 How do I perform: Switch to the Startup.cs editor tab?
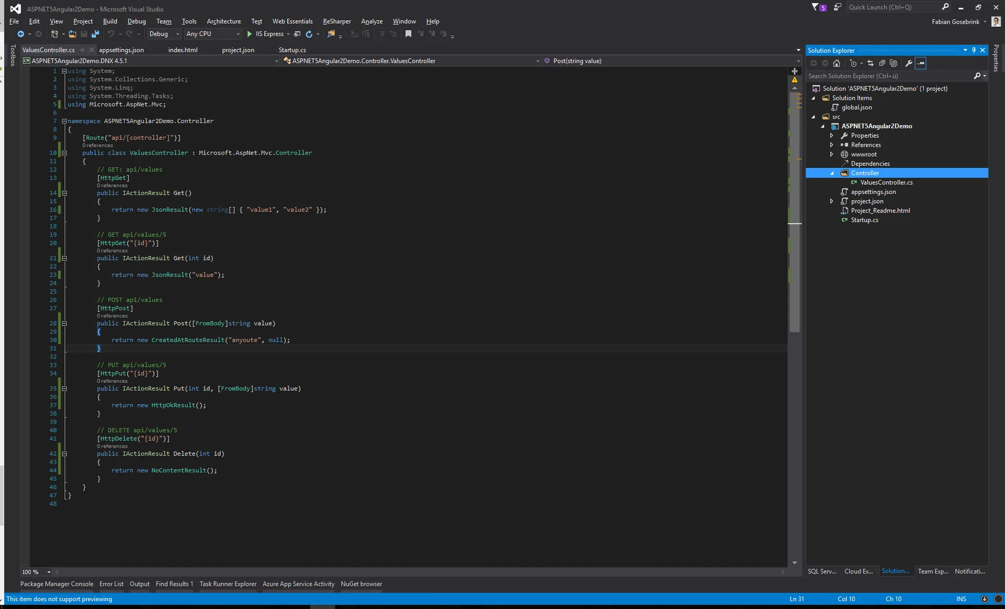[292, 50]
